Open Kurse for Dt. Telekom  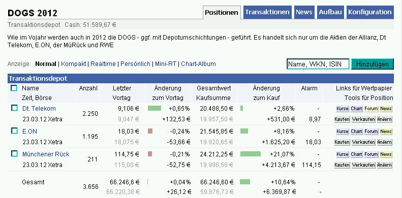[x=343, y=109]
